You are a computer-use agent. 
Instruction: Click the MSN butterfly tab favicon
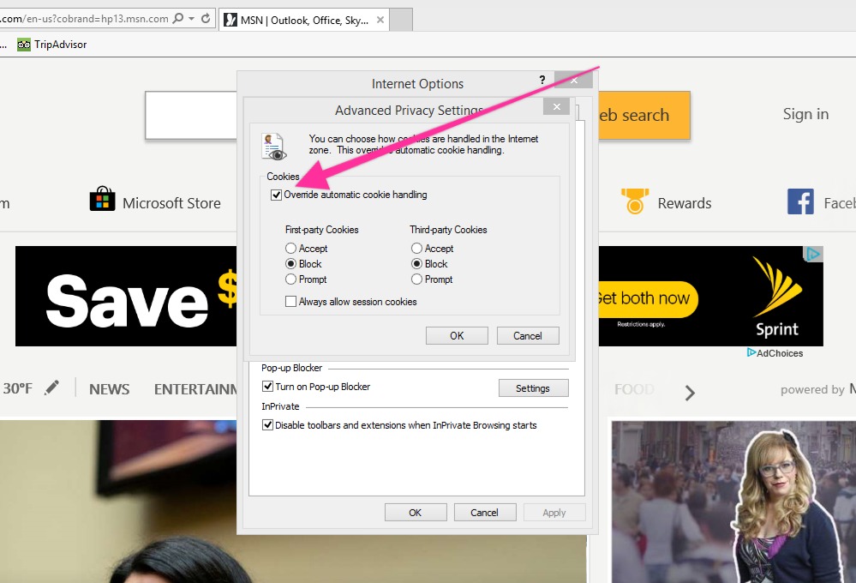[230, 21]
